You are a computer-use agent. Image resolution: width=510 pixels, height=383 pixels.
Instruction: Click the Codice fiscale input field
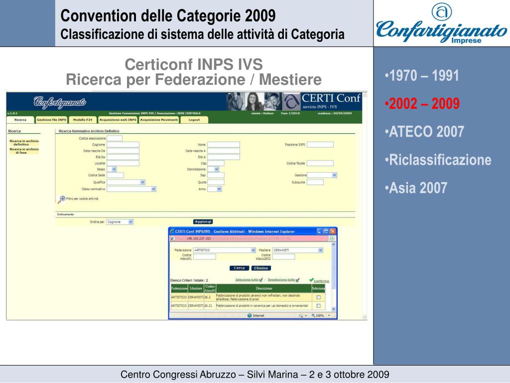pos(320,163)
